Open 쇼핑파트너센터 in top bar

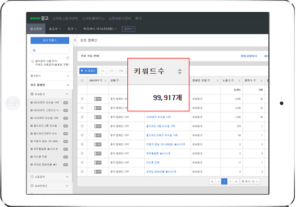120,18
